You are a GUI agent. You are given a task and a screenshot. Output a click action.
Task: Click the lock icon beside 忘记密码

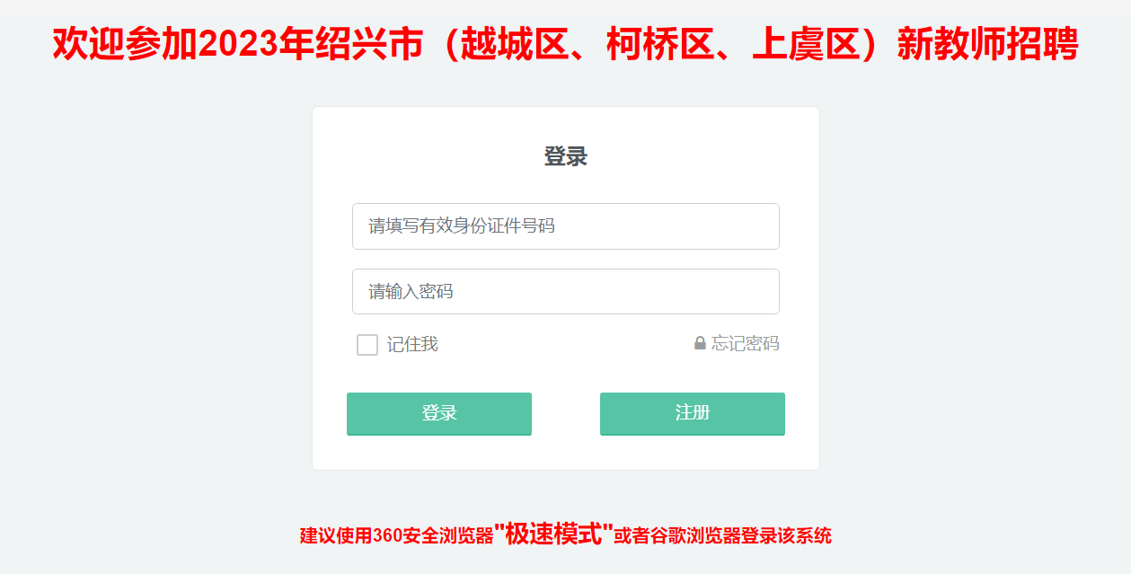click(x=700, y=343)
